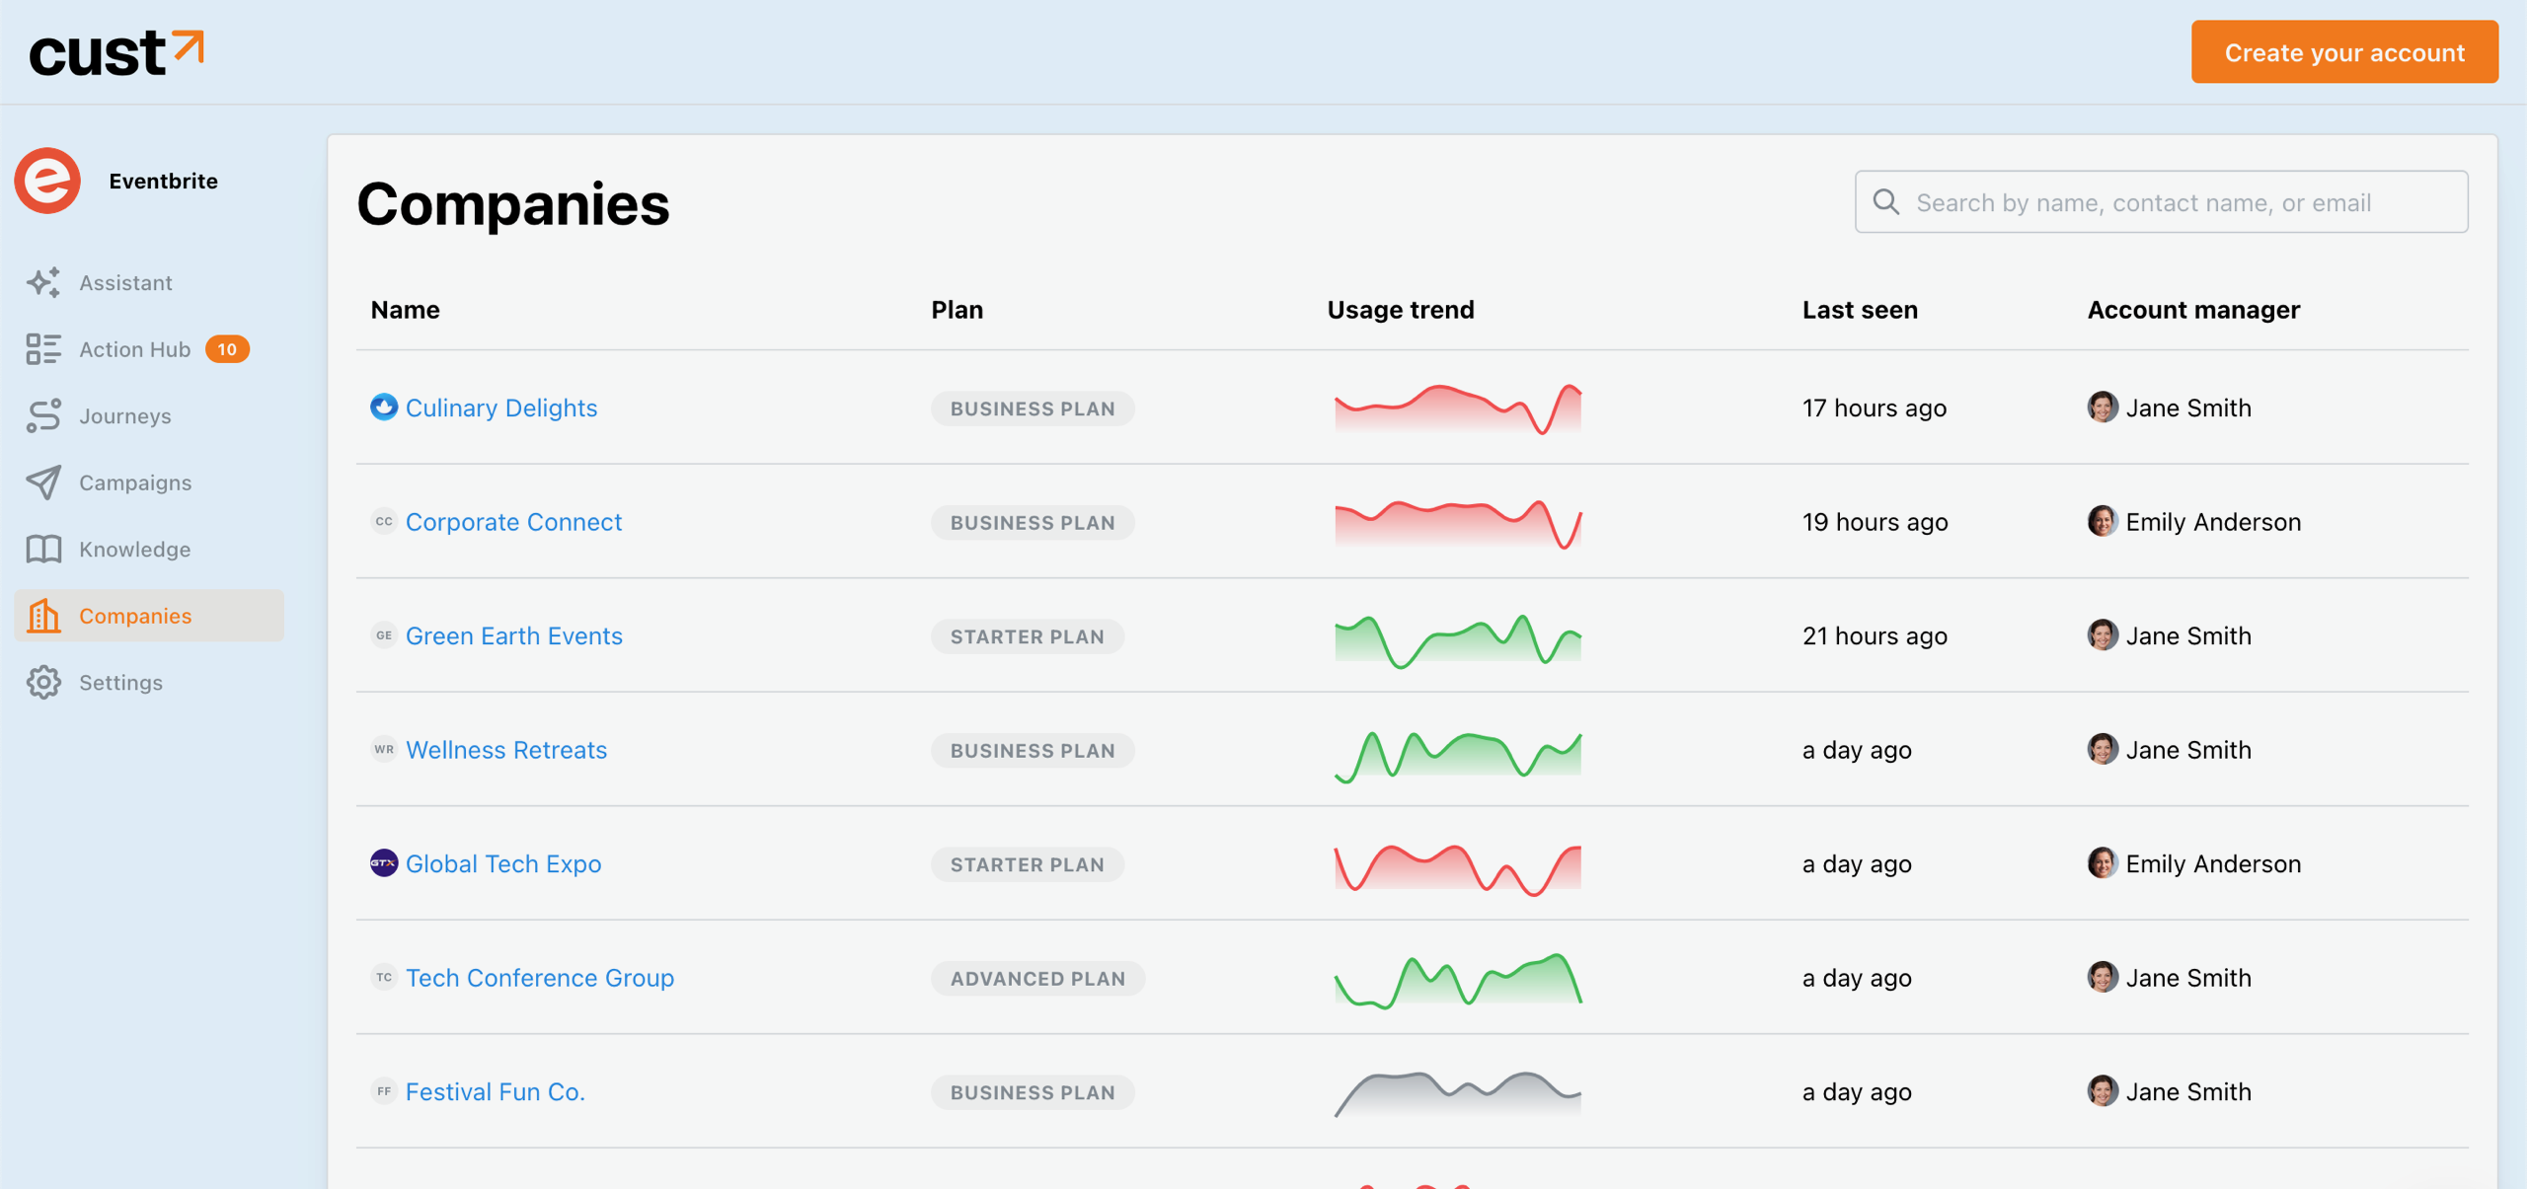Click the Eventbrite logo icon
This screenshot has height=1189, width=2527.
pyautogui.click(x=47, y=181)
